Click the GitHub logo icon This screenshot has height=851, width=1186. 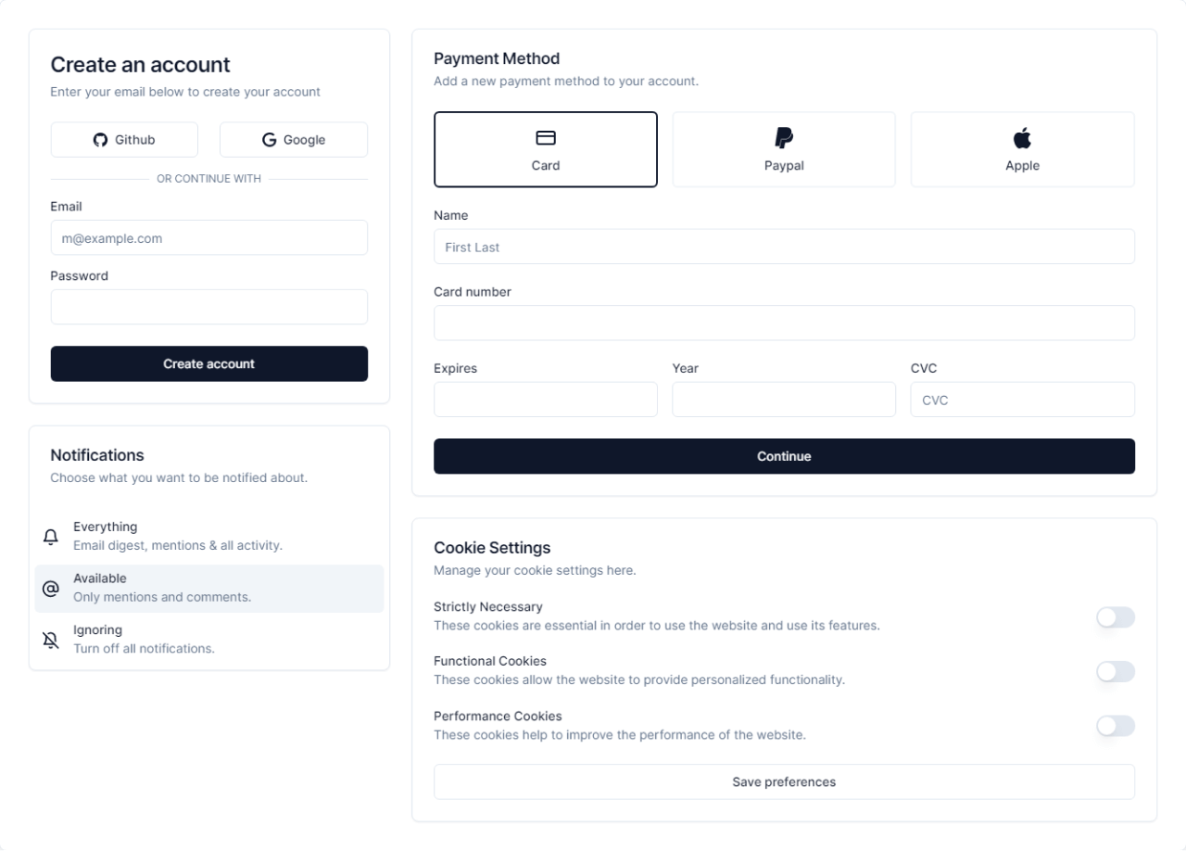coord(101,140)
